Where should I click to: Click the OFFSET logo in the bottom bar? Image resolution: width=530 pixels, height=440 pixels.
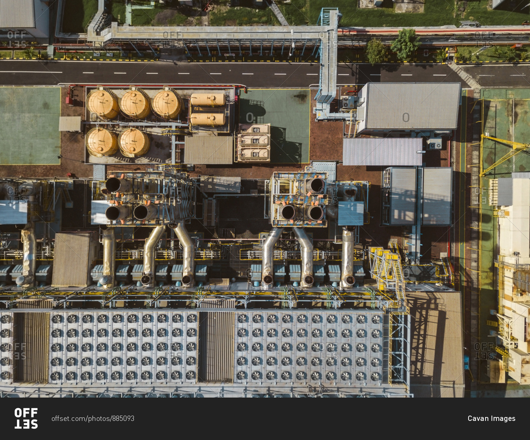click(26, 418)
